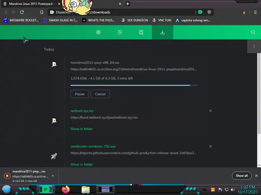This screenshot has width=261, height=195.
Task: Click the mandriva2011 file icon
Action: tap(54, 64)
